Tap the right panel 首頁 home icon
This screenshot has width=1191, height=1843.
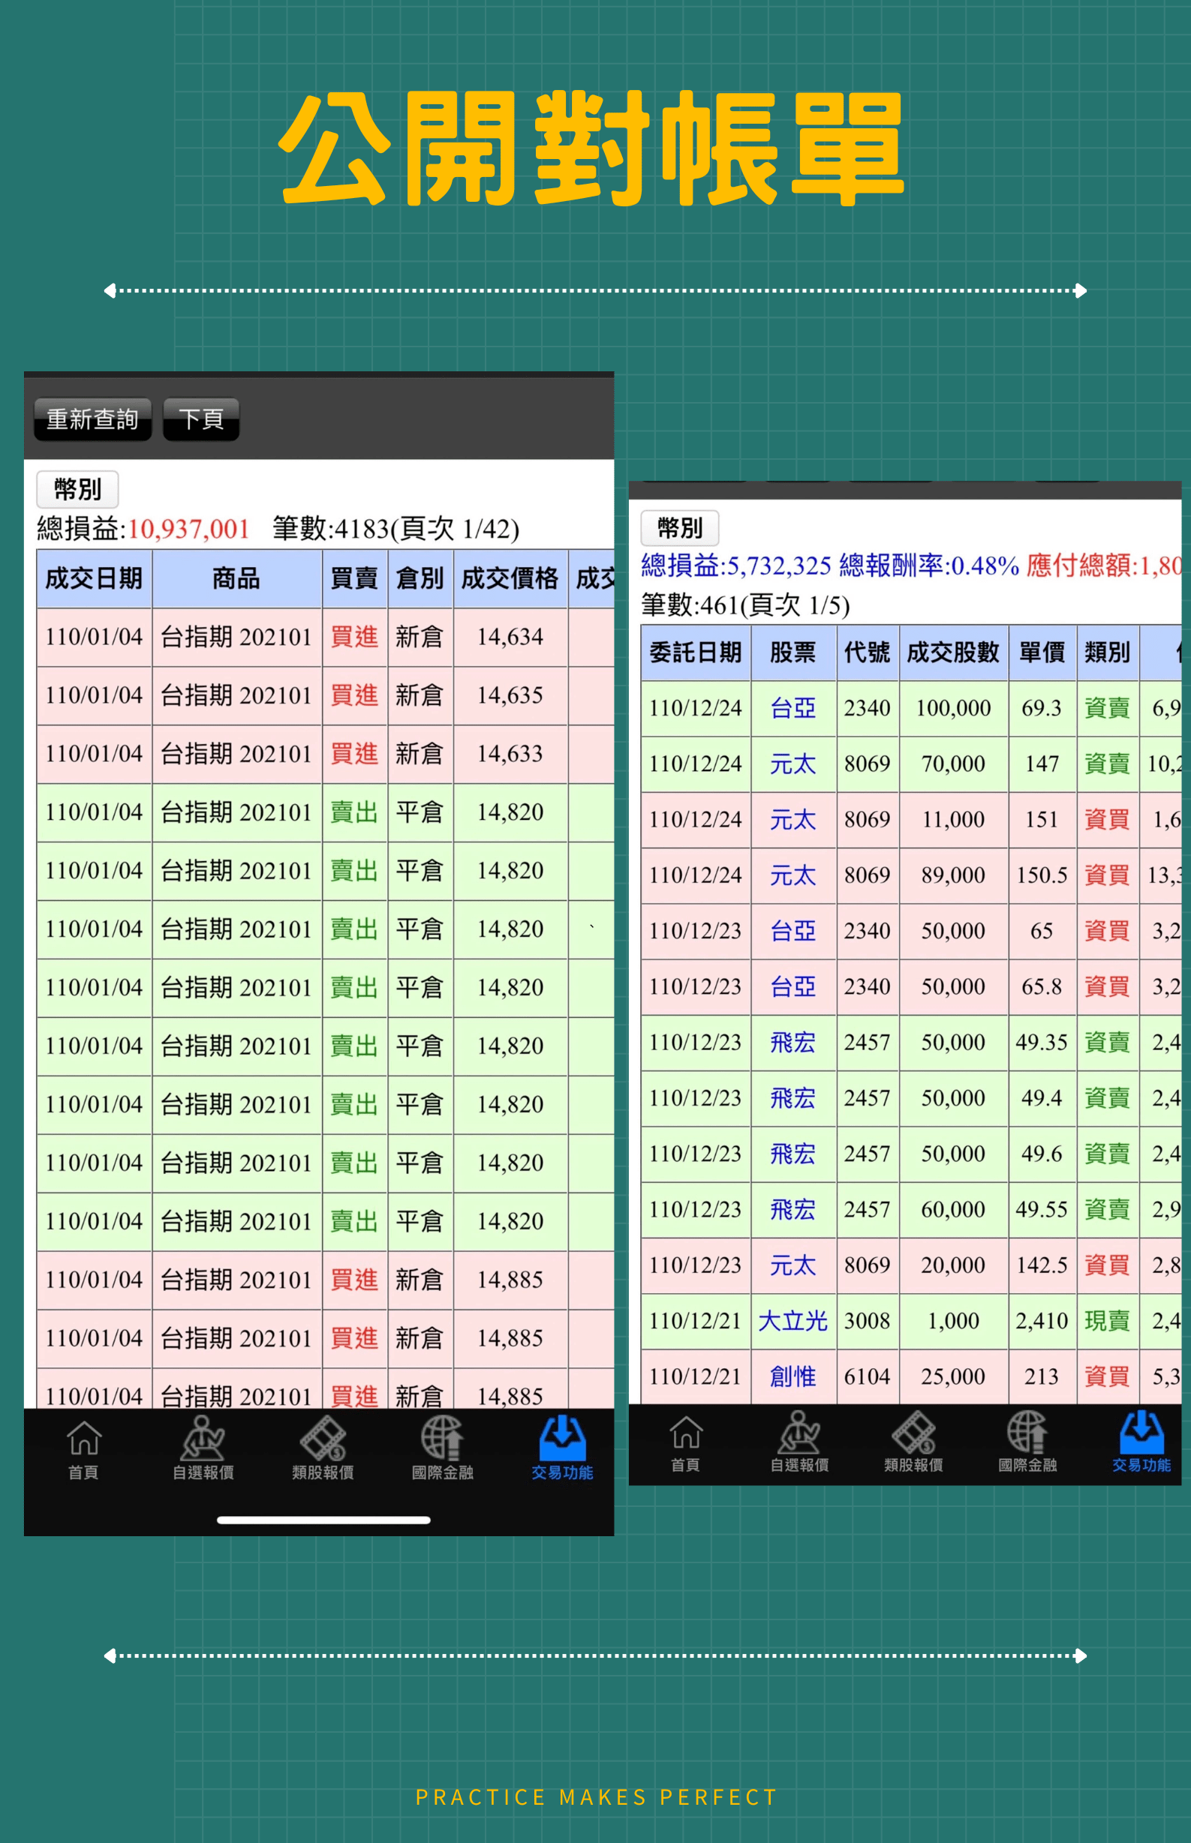coord(685,1441)
